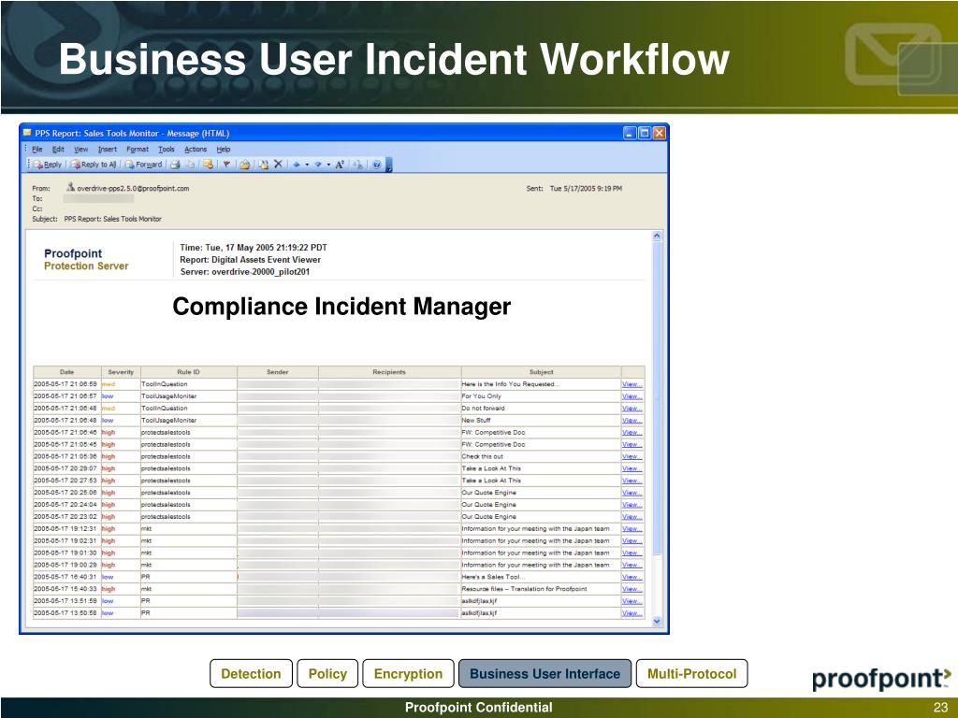
Task: Open View link for 'Do not forward'
Action: [631, 409]
